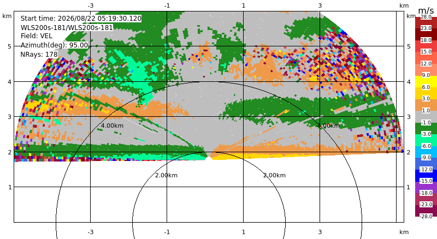Click the right 2.00km range ring label

coord(275,175)
